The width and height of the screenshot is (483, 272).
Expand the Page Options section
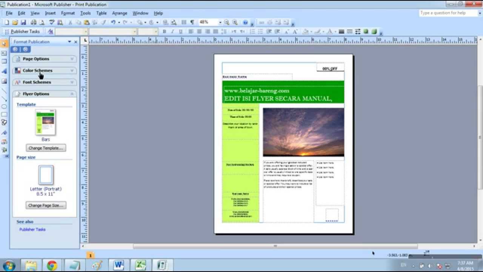click(45, 59)
